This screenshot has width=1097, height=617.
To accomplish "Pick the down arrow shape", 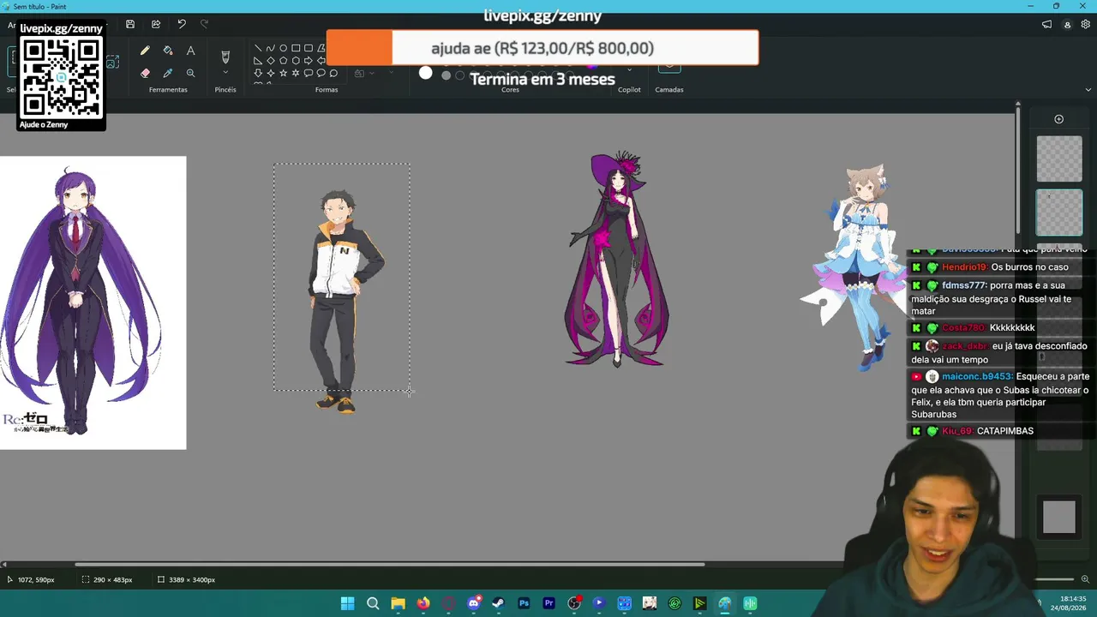I will pos(258,74).
